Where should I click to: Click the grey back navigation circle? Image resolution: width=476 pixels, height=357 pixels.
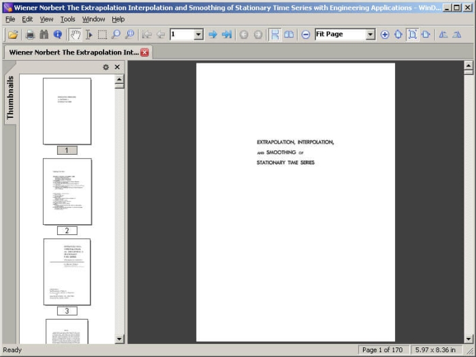[x=244, y=34]
